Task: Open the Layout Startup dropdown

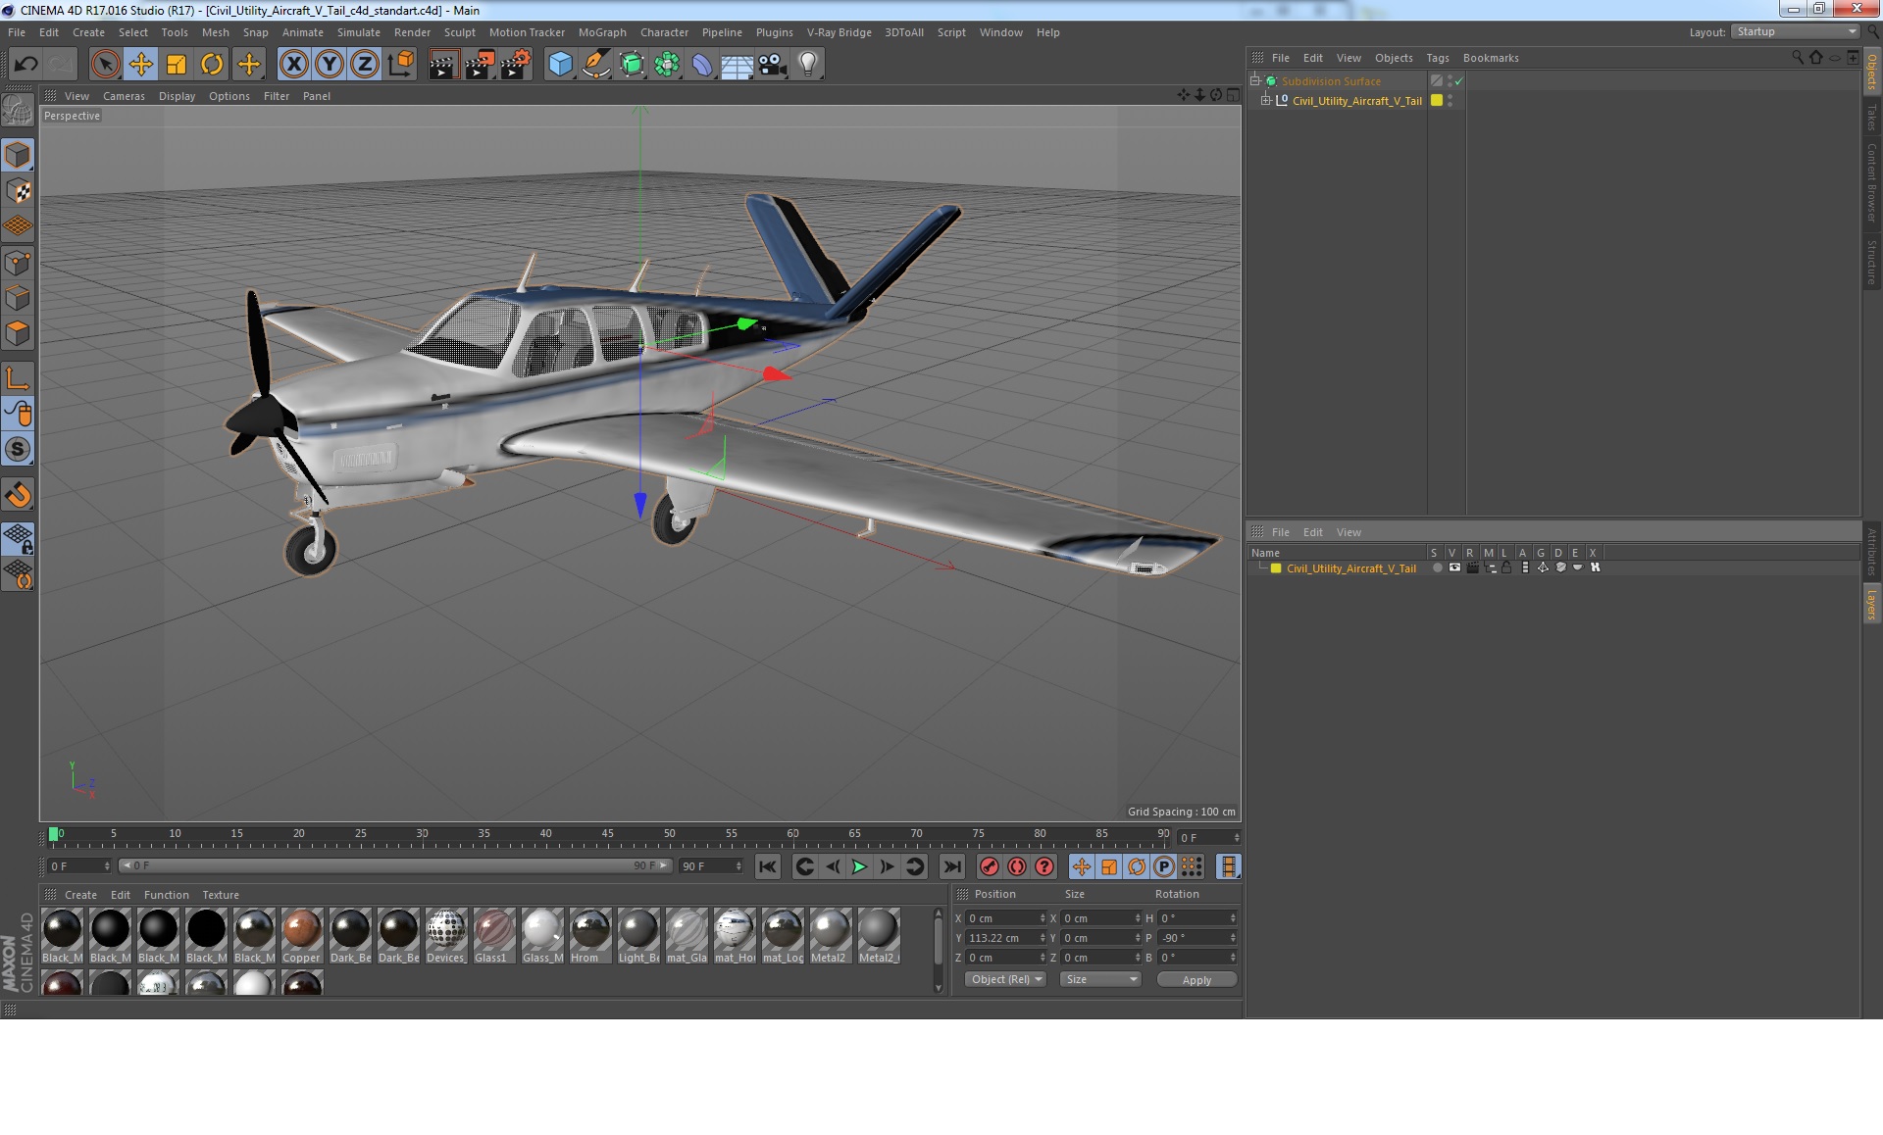Action: [1795, 31]
